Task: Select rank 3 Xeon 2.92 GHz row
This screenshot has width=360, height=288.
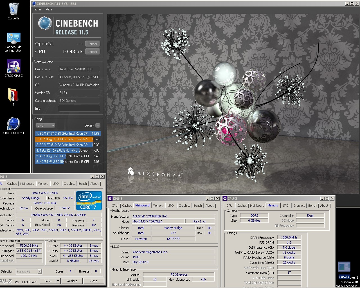Action: [x=67, y=145]
